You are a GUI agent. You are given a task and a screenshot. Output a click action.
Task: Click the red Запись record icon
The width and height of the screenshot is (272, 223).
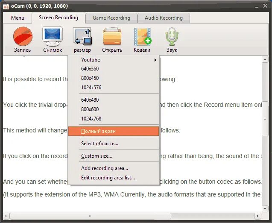23,36
